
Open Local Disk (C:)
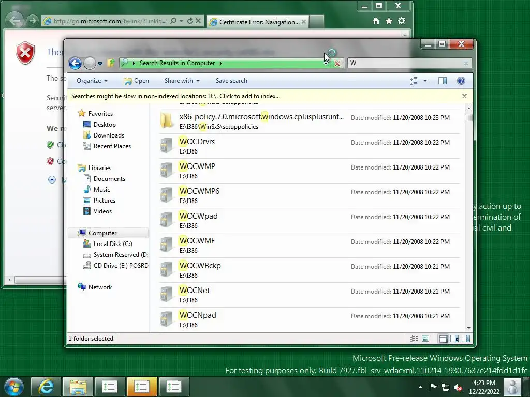(x=113, y=244)
